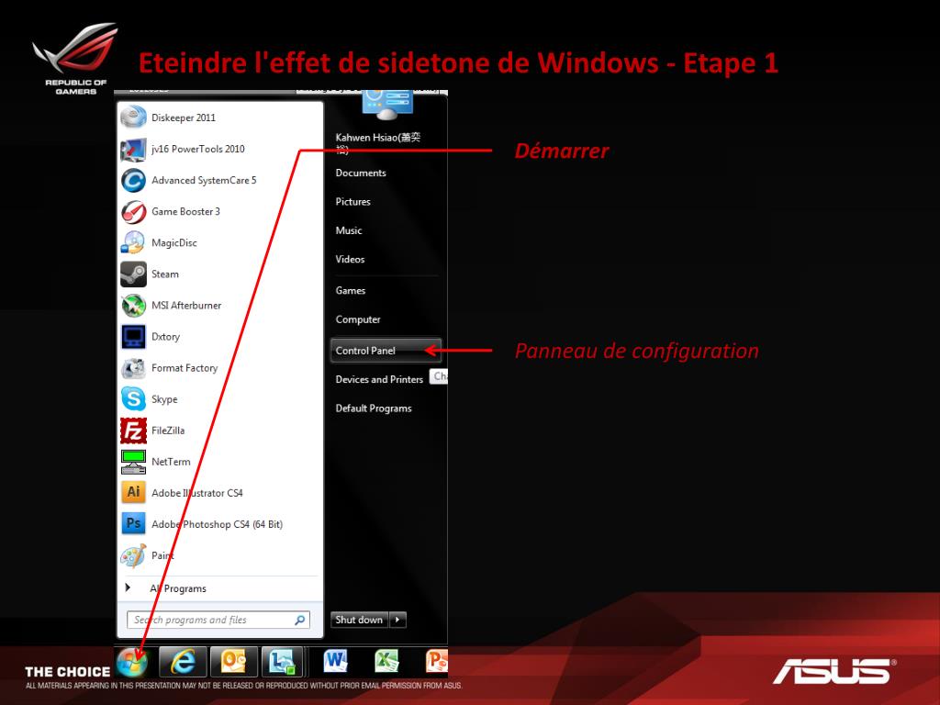940x705 pixels.
Task: Open Documents in Start menu
Action: [361, 173]
